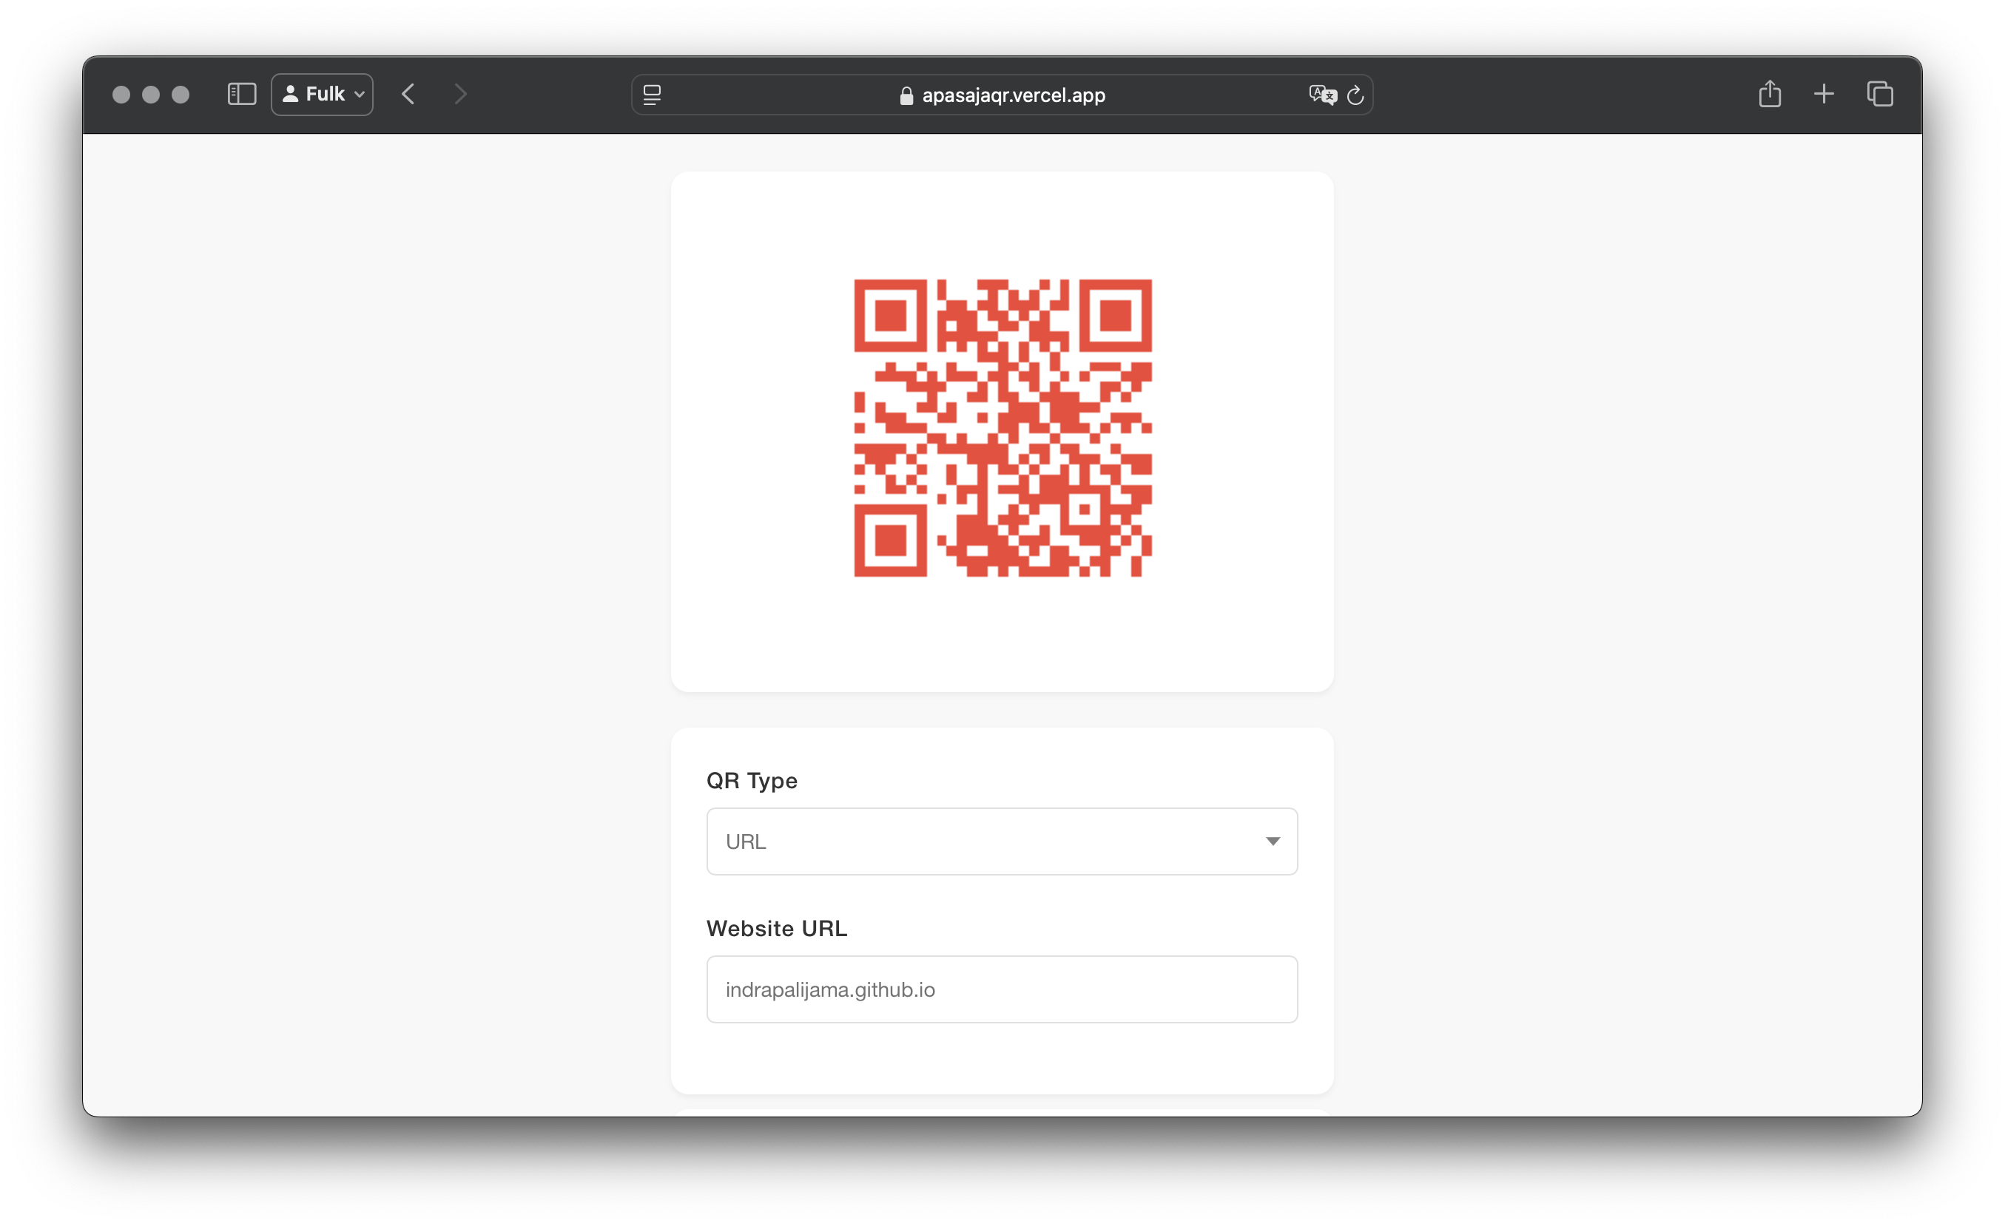Screen dimensions: 2005x1226
Task: Click the QR Type label
Action: (x=751, y=780)
